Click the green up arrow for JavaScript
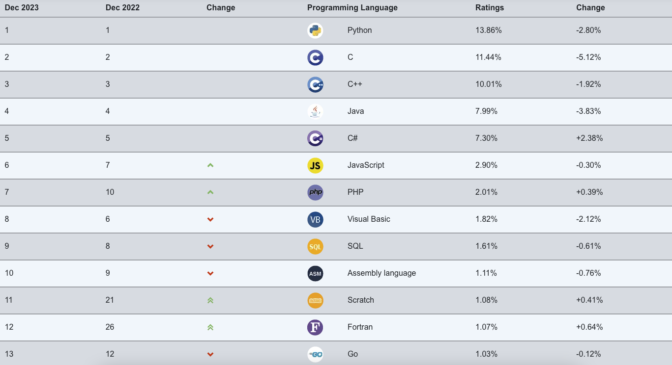Image resolution: width=672 pixels, height=365 pixels. click(210, 165)
